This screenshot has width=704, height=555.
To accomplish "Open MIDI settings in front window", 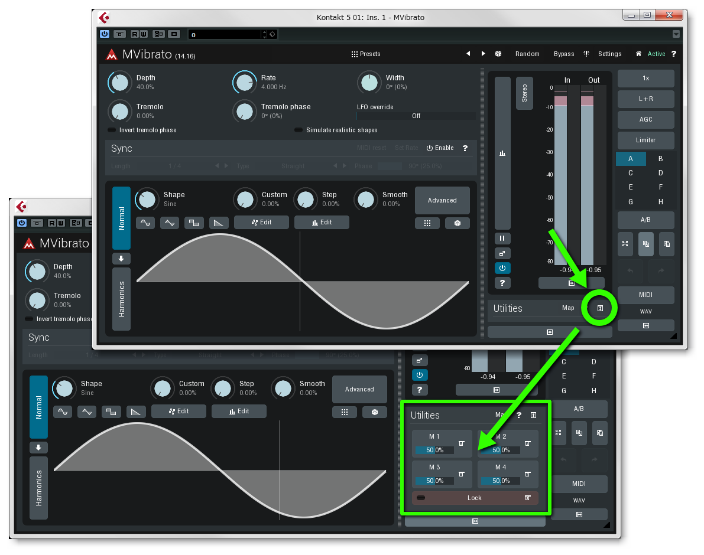I will 645,295.
